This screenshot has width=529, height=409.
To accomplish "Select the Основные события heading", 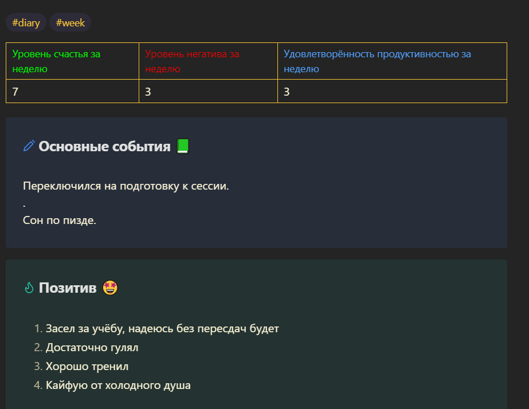I will [x=104, y=146].
